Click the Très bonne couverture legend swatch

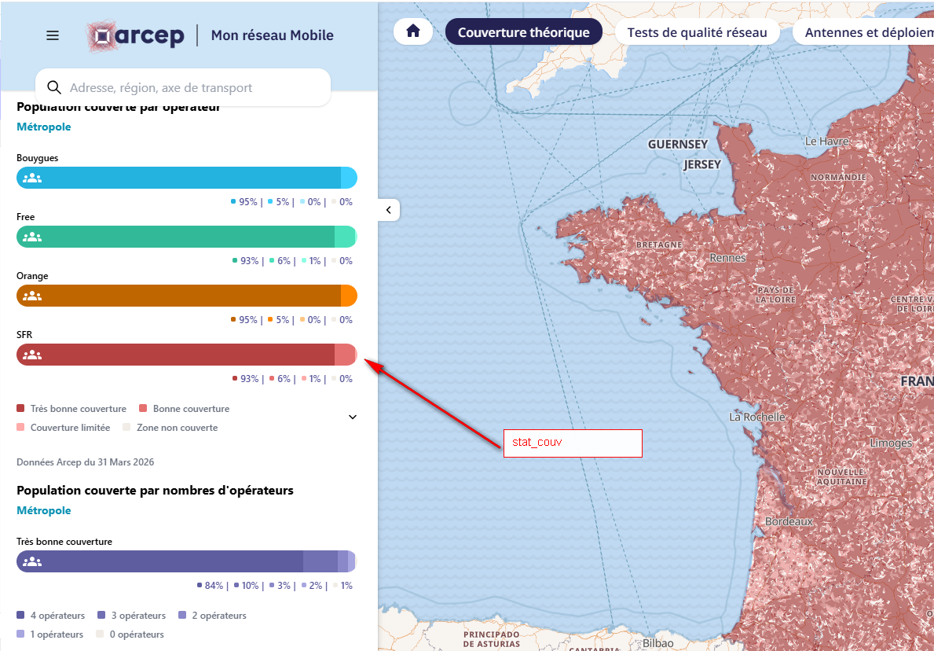click(21, 409)
